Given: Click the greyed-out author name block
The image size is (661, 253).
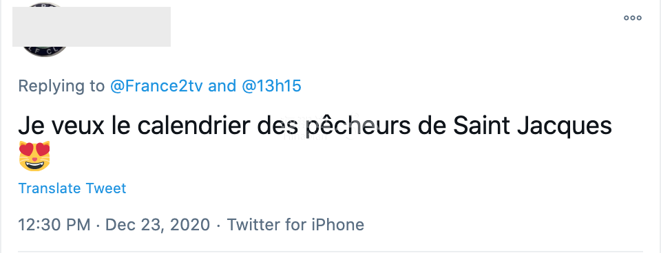Looking at the screenshot, I should pyautogui.click(x=92, y=27).
